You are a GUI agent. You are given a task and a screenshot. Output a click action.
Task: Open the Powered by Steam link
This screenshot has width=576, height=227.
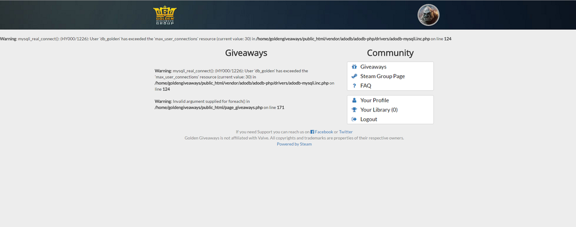point(294,144)
